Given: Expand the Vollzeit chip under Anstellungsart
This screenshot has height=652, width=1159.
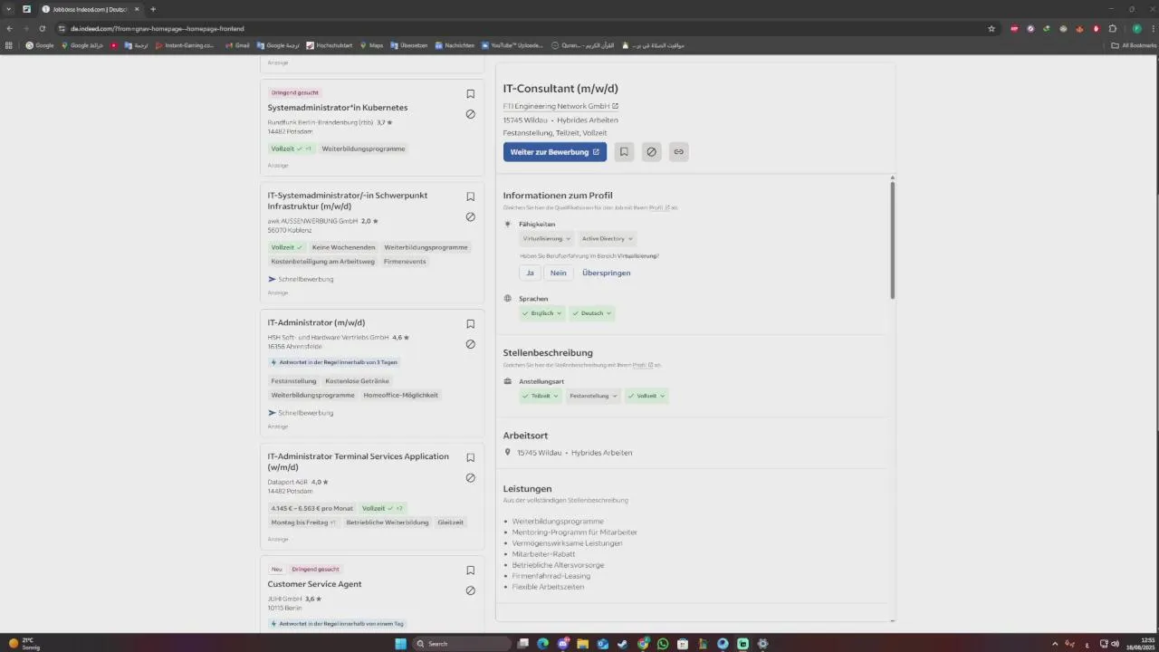Looking at the screenshot, I should tap(647, 396).
